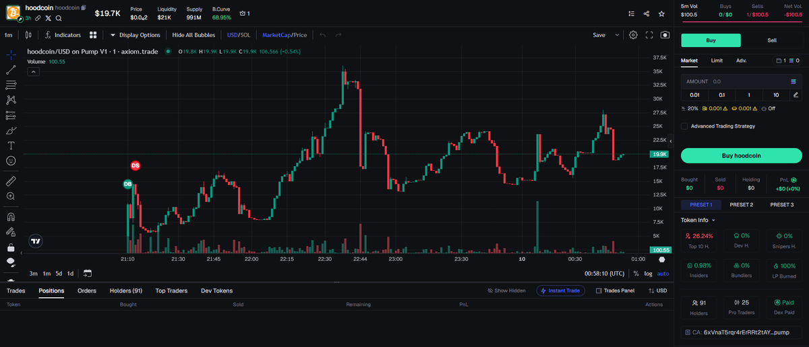
Task: Lock all drawing tools
Action: (x=11, y=247)
